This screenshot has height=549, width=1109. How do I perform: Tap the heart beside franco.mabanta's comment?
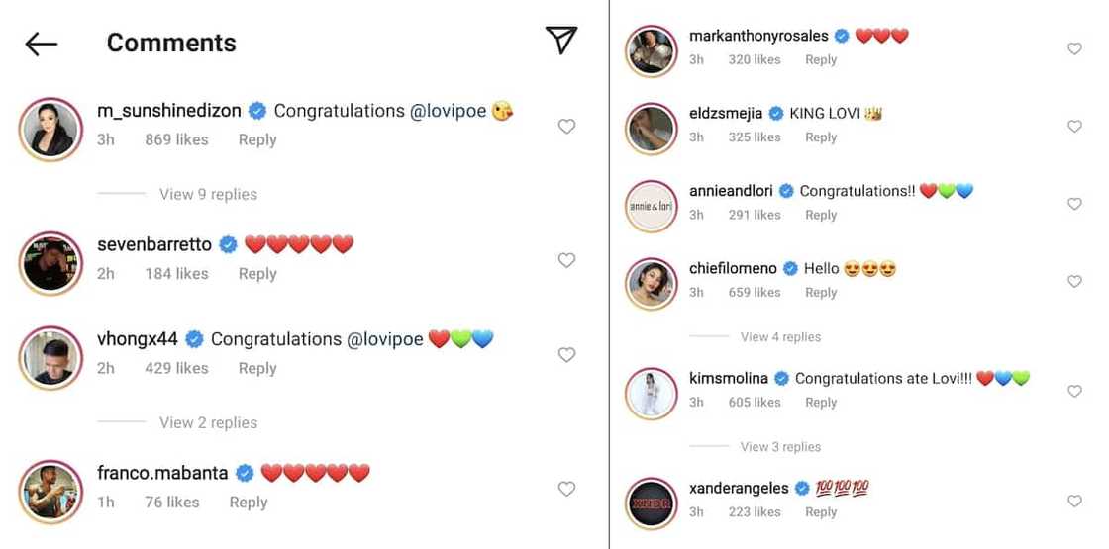coord(566,488)
